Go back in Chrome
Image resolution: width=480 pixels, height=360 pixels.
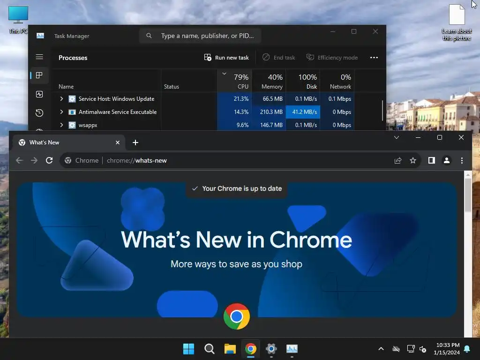coord(20,160)
